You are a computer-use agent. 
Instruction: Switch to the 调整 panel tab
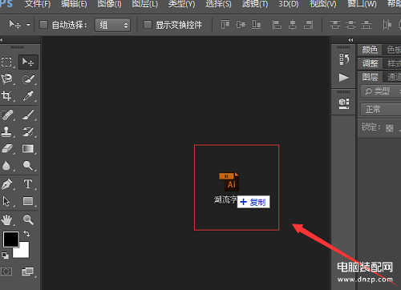[x=370, y=63]
